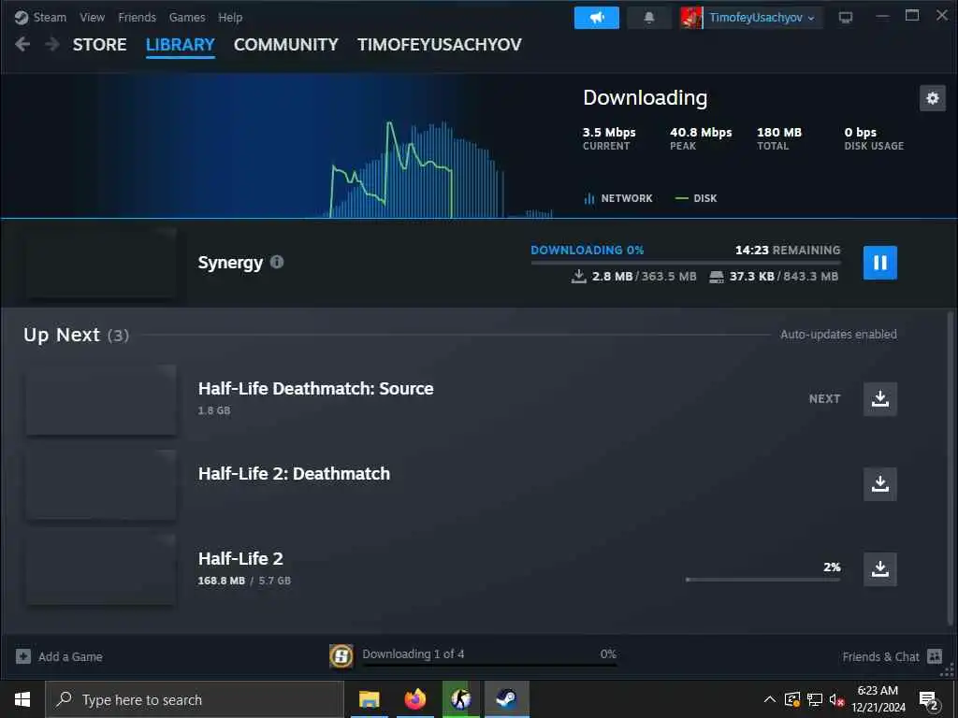This screenshot has height=718, width=958.
Task: Click the user avatar picture
Action: (691, 18)
